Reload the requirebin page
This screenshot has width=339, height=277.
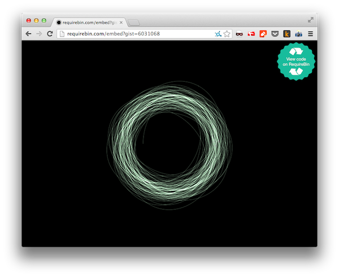tap(50, 34)
